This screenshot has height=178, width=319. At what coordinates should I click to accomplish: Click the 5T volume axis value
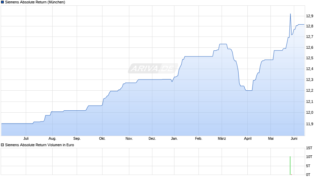[308, 166]
